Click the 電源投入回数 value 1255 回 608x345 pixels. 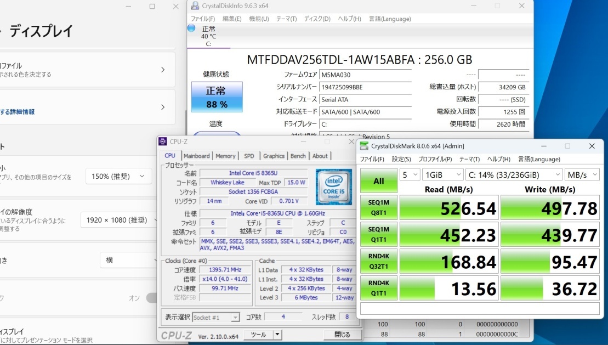point(503,112)
